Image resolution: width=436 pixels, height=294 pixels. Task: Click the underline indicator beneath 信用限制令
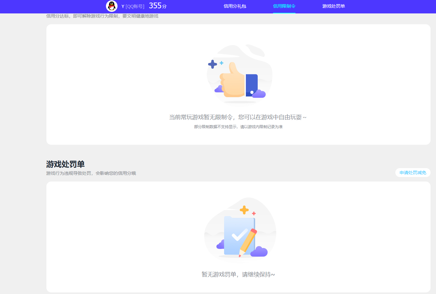pos(284,13)
